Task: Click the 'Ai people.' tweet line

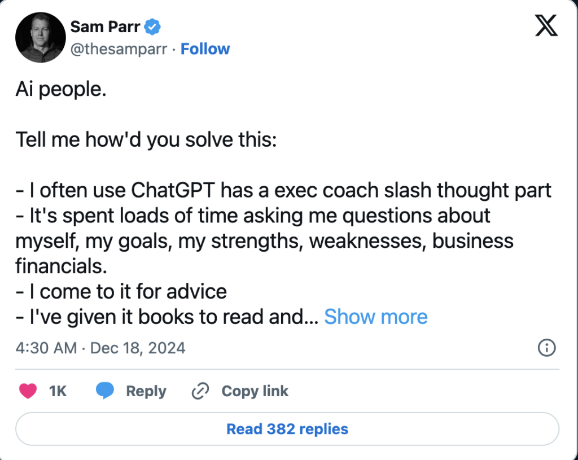Action: pos(61,90)
